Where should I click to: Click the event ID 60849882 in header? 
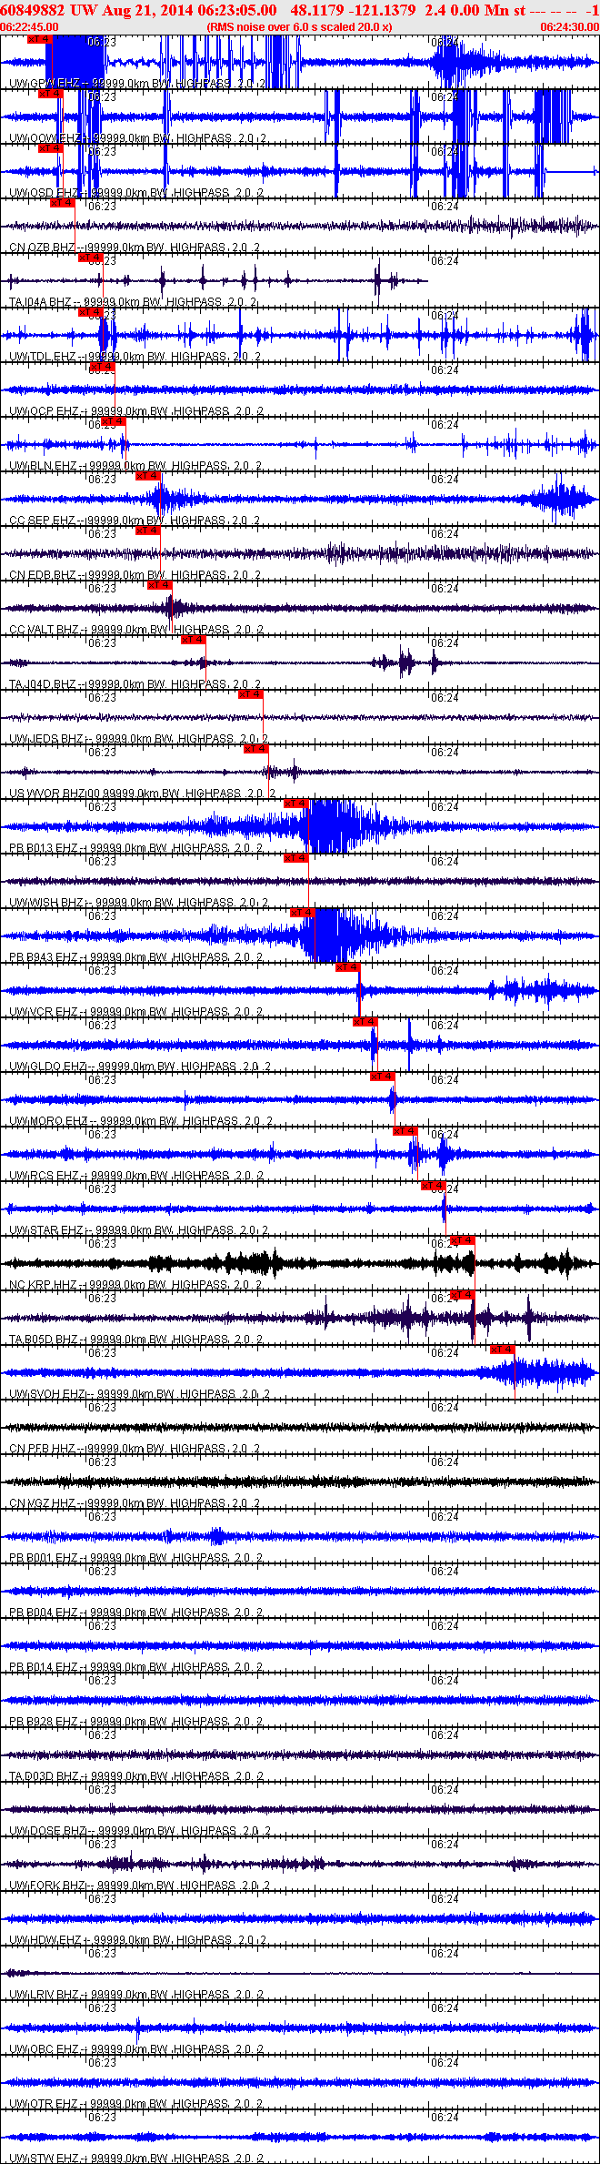(33, 10)
